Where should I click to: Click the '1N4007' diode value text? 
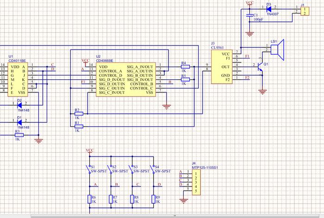click(273, 14)
